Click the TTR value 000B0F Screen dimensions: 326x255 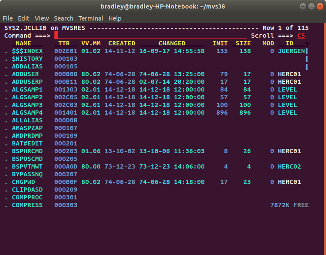(66, 182)
